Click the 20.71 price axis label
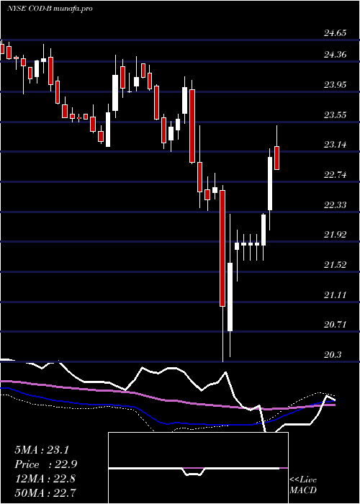Viewport: 360px width, 504px height. click(336, 325)
